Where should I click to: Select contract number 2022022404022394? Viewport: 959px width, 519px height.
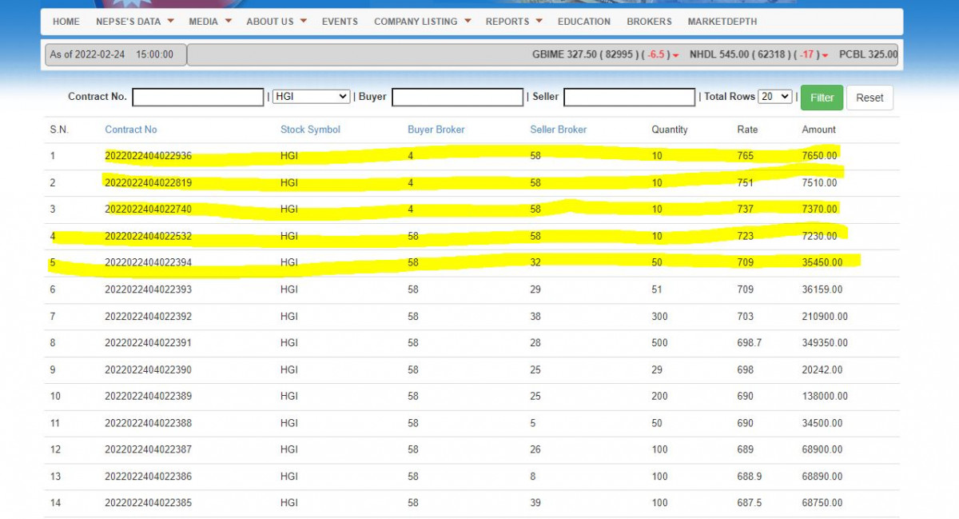(x=148, y=262)
